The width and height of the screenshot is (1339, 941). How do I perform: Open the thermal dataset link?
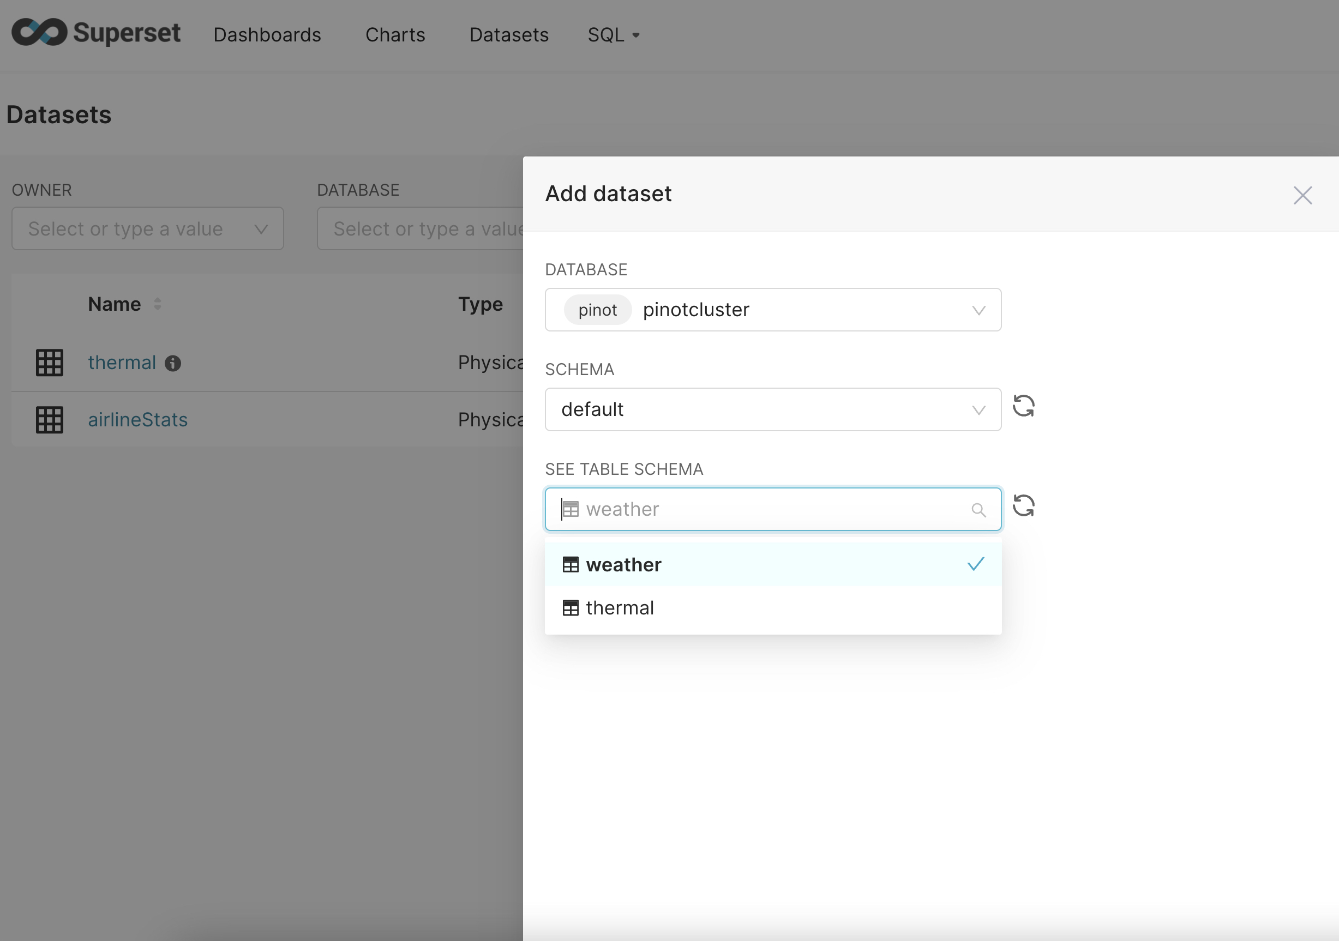[x=122, y=363]
